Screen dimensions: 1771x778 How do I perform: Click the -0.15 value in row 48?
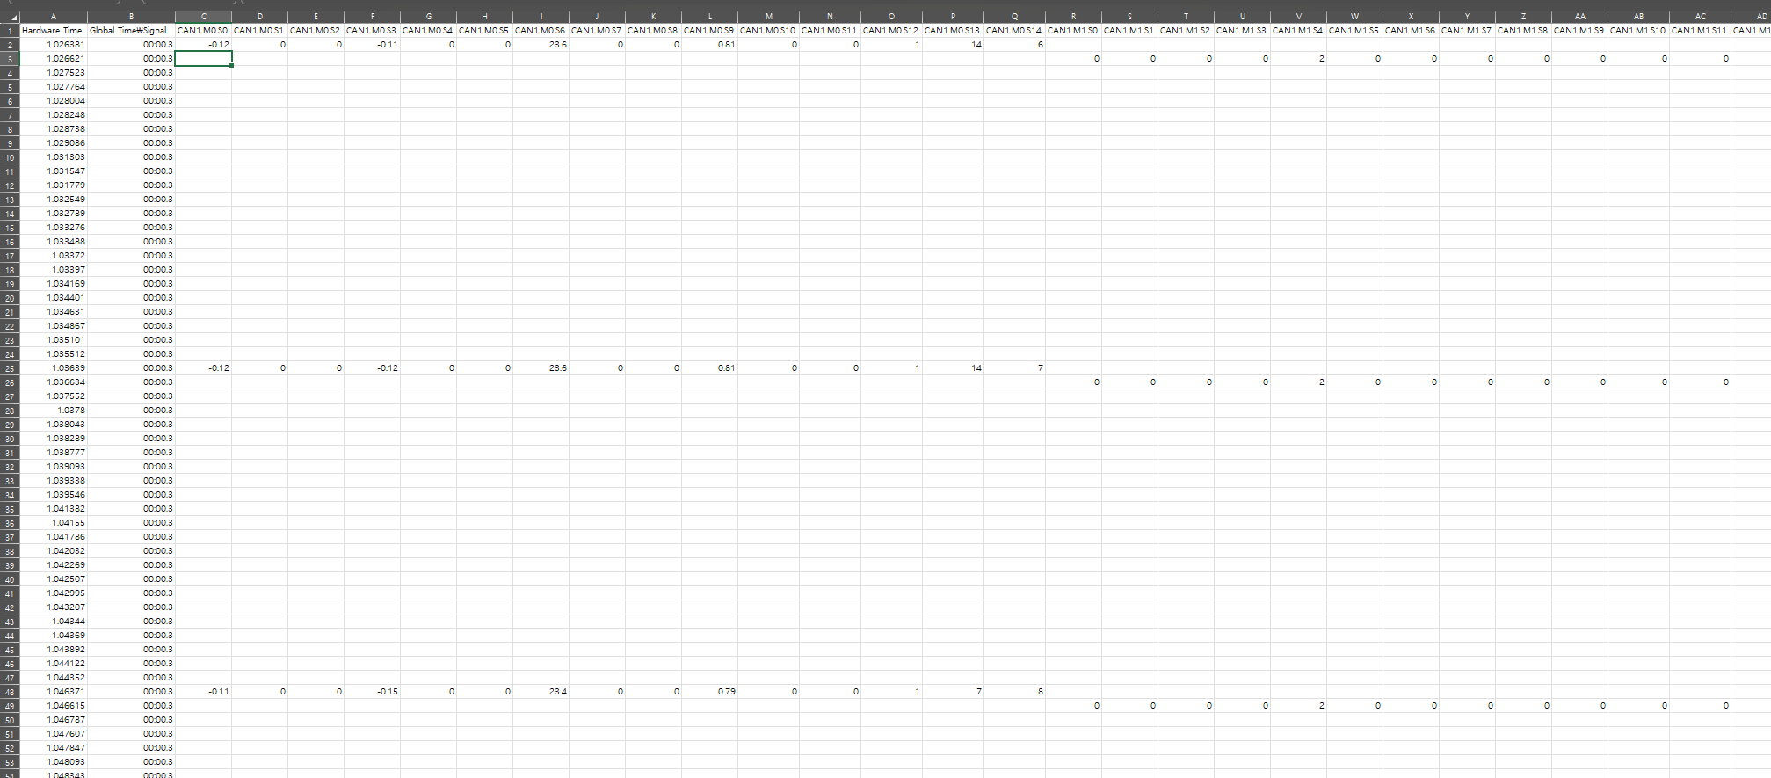(x=373, y=692)
